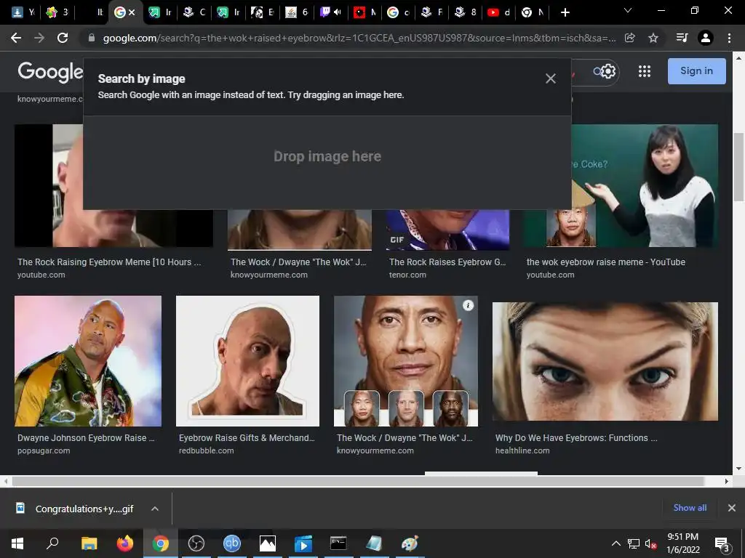745x558 pixels.
Task: Open the wok eyebrow raise meme YouTube result
Action: tap(606, 262)
